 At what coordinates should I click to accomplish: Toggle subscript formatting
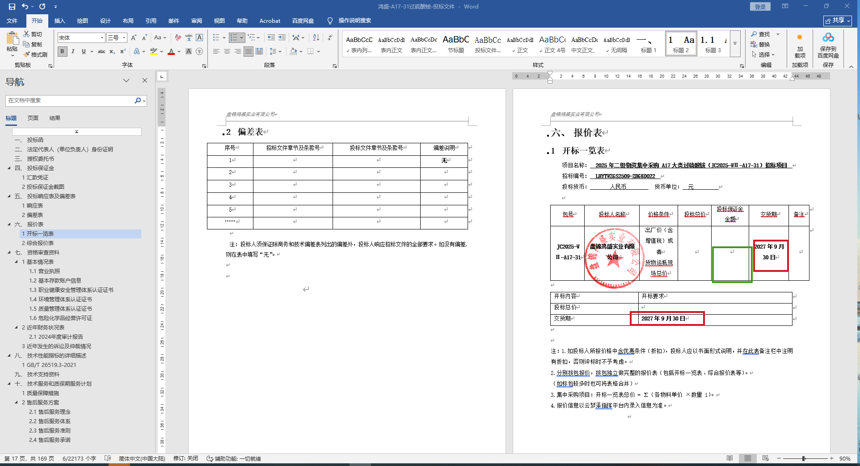[x=112, y=51]
